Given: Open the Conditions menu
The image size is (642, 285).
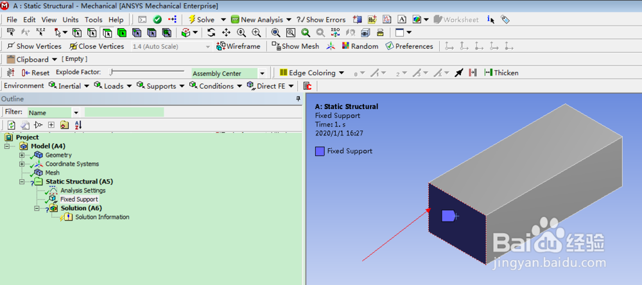Looking at the screenshot, I should click(216, 86).
